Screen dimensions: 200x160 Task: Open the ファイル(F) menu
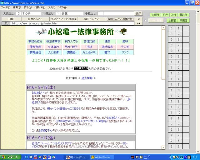pos(6,7)
